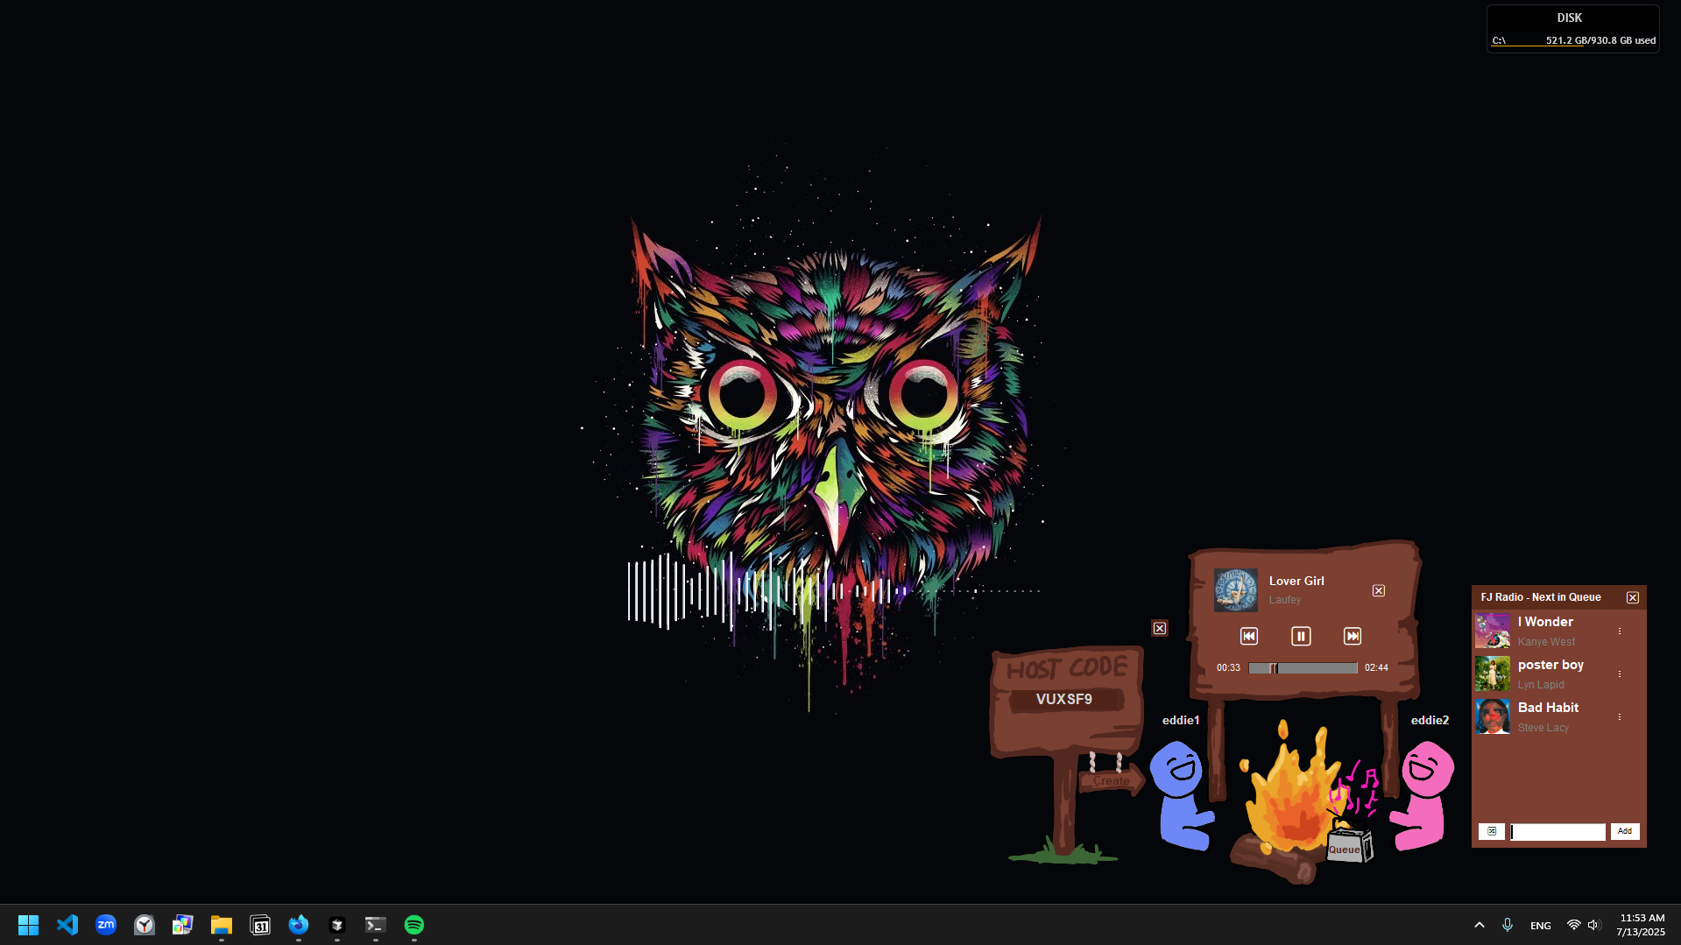Close the campfire widget using the standalone X
Screen dimensions: 1681x945
pos(1160,628)
